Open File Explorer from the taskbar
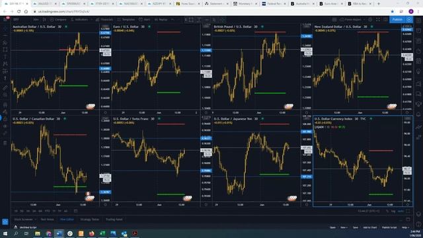The image size is (423, 238). 38,233
